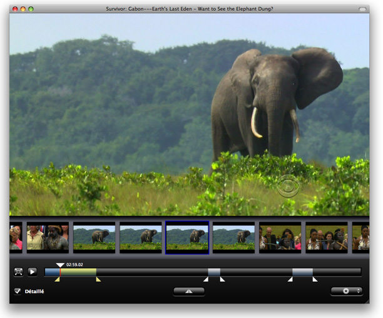The image size is (383, 318).
Task: Select the fourth elephant thumbnail in filmstrip
Action: pyautogui.click(x=234, y=237)
